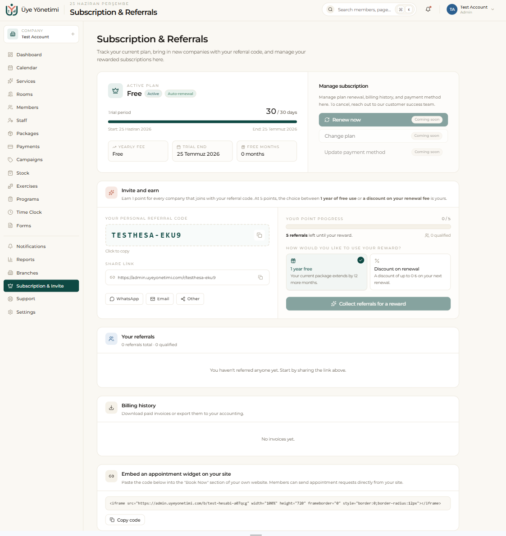Open Support in the sidebar
The height and width of the screenshot is (536, 506).
pos(41,299)
